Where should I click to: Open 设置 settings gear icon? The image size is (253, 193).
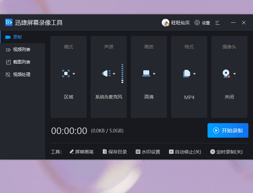pos(197,23)
